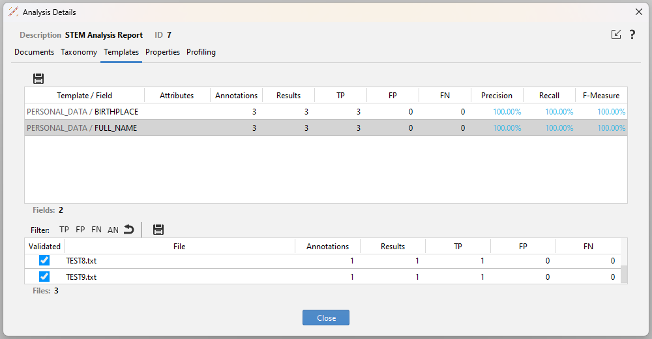This screenshot has height=339, width=652.
Task: Filter files by FP
Action: (x=80, y=230)
